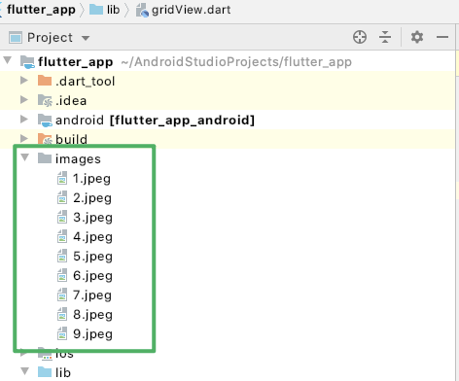The width and height of the screenshot is (459, 381).
Task: Select the 4.jpeg file name
Action: click(x=92, y=237)
